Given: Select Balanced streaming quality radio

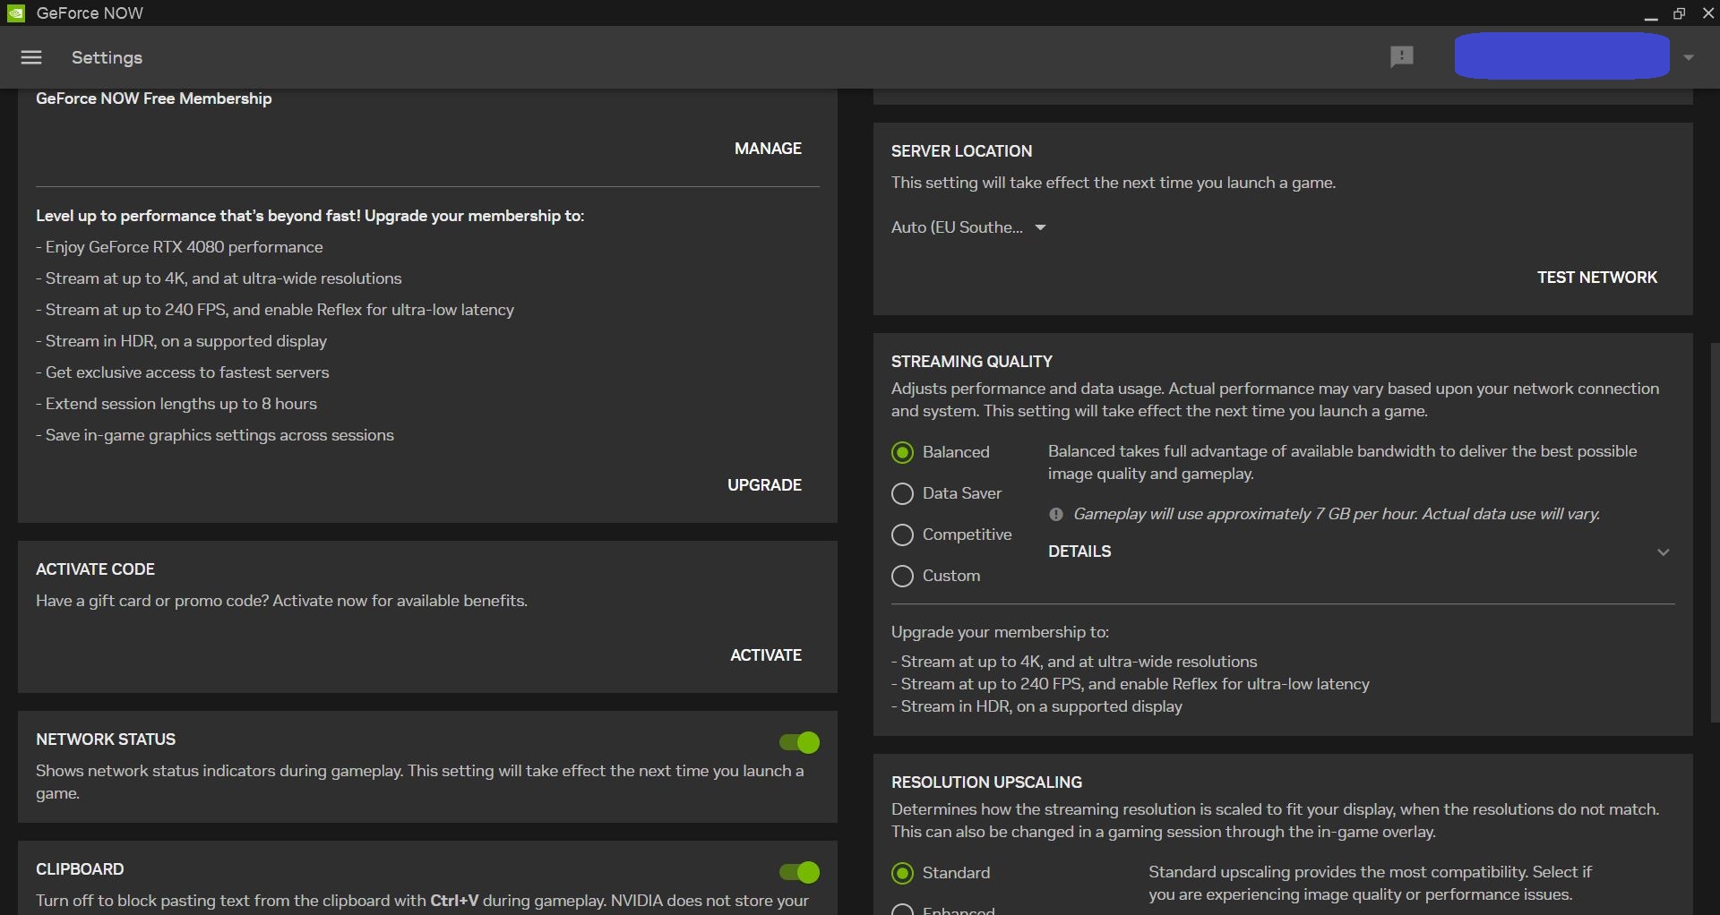Looking at the screenshot, I should point(902,452).
